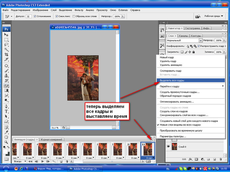The width and height of the screenshot is (230, 172).
Task: Select the Clone Stamp tool
Action: tap(6, 75)
